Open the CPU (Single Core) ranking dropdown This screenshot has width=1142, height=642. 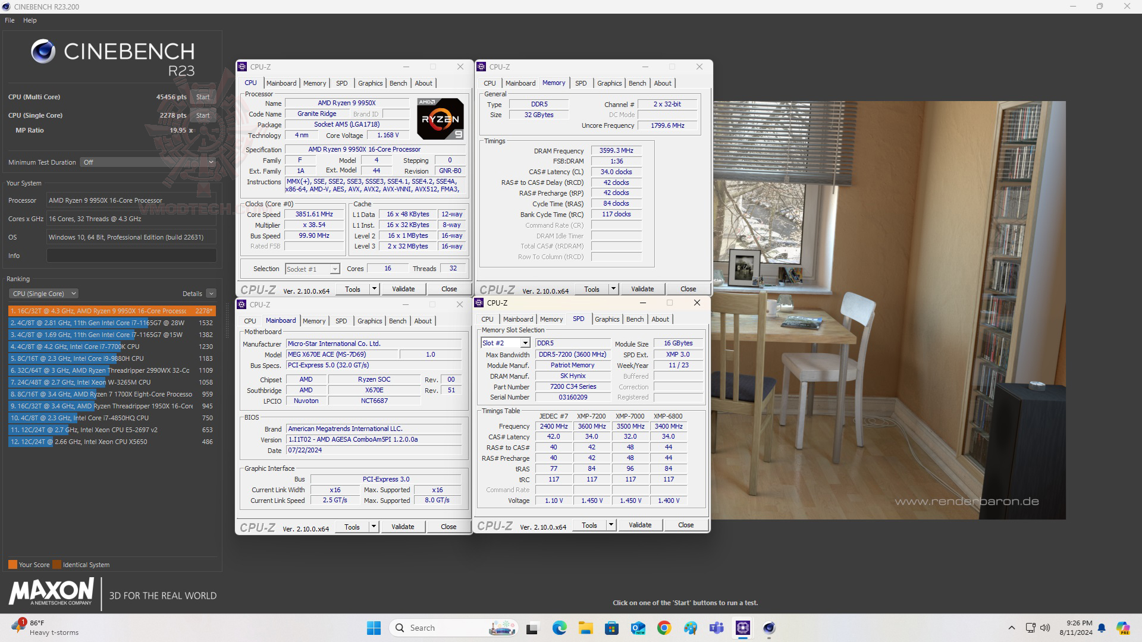[44, 294]
